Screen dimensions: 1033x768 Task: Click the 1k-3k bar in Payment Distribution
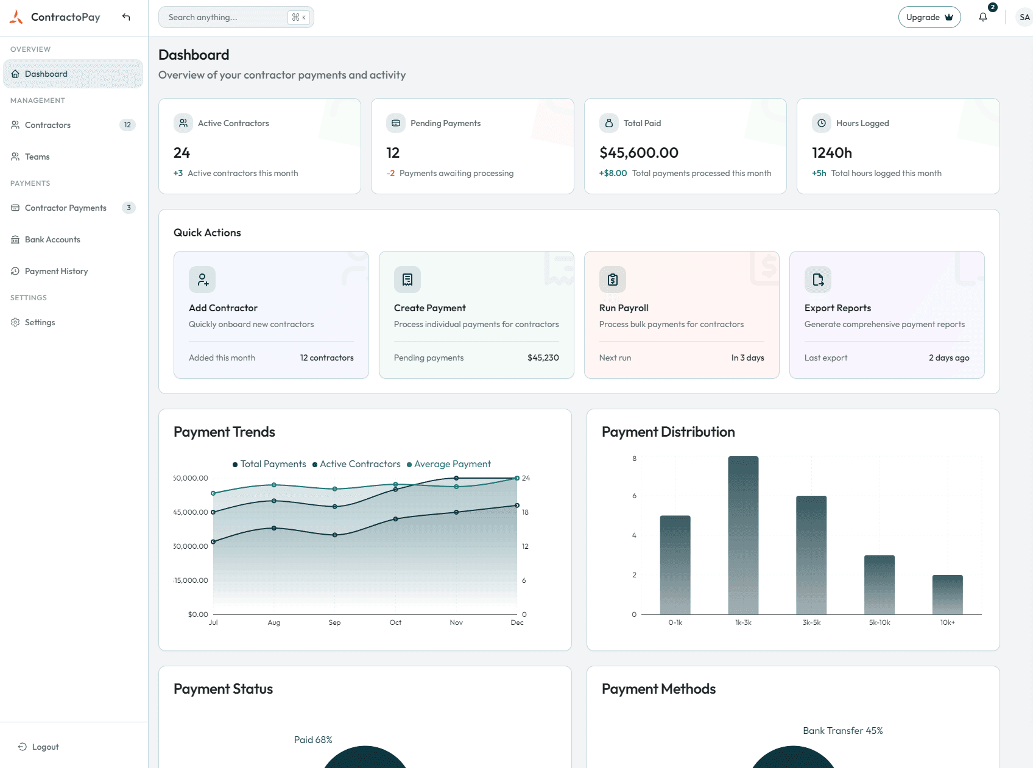click(743, 535)
